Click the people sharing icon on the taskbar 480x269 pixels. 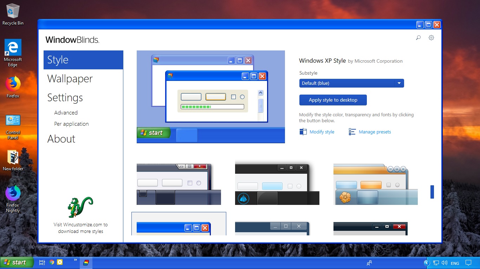369,262
